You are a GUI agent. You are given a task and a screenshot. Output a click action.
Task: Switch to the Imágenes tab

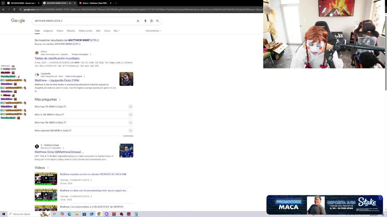tap(48, 31)
